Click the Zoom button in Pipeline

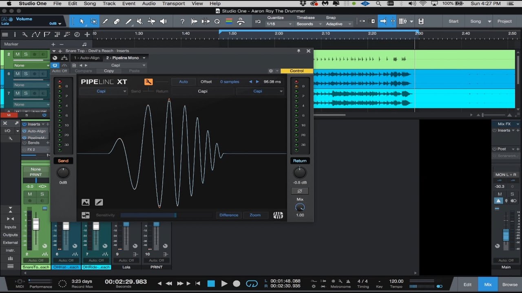[x=255, y=215]
